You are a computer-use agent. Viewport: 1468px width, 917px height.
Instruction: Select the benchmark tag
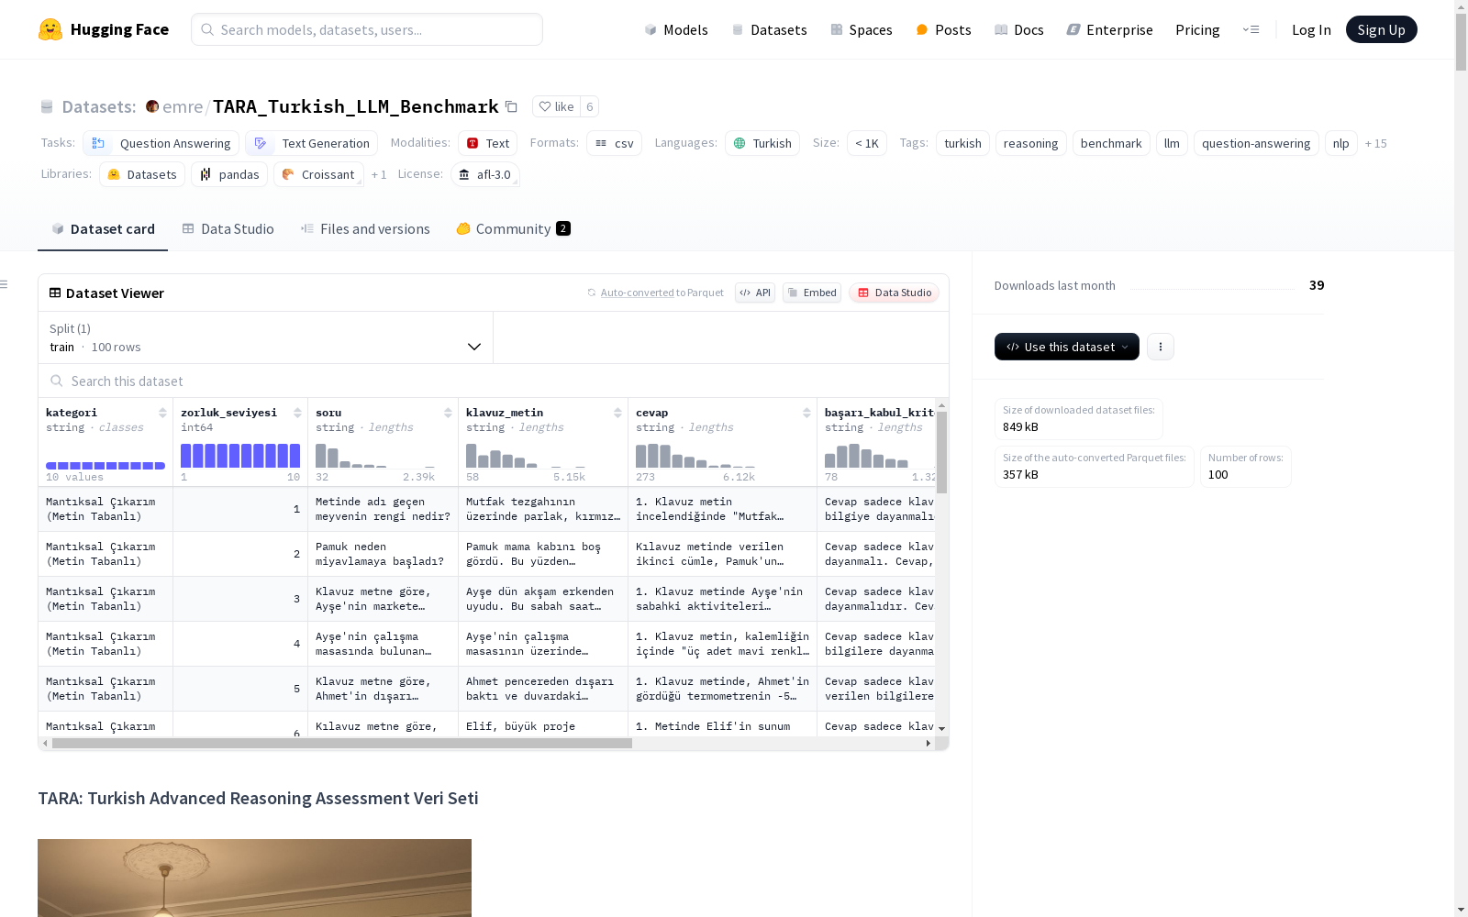(1111, 143)
